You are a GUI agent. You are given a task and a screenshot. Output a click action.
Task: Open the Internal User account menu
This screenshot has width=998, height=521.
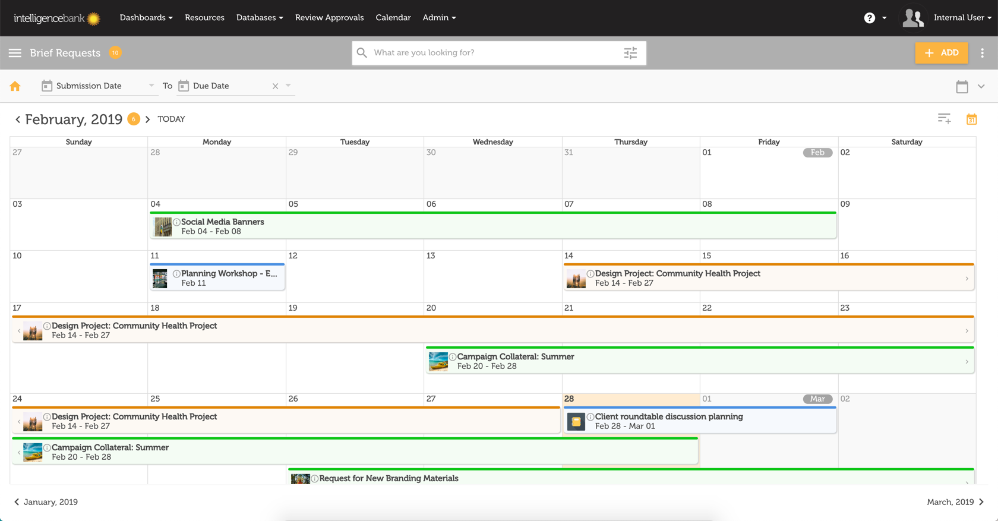(962, 18)
